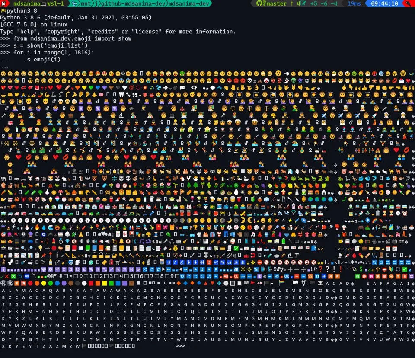The height and width of the screenshot is (358, 415).
Task: Click the green cross mark button emoji
Action: [x=13, y=276]
